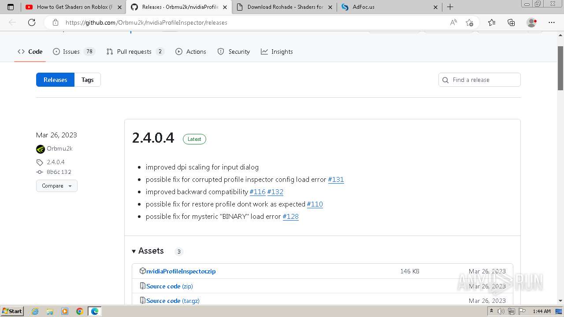Open issue #128 link
The image size is (564, 317).
tap(290, 217)
